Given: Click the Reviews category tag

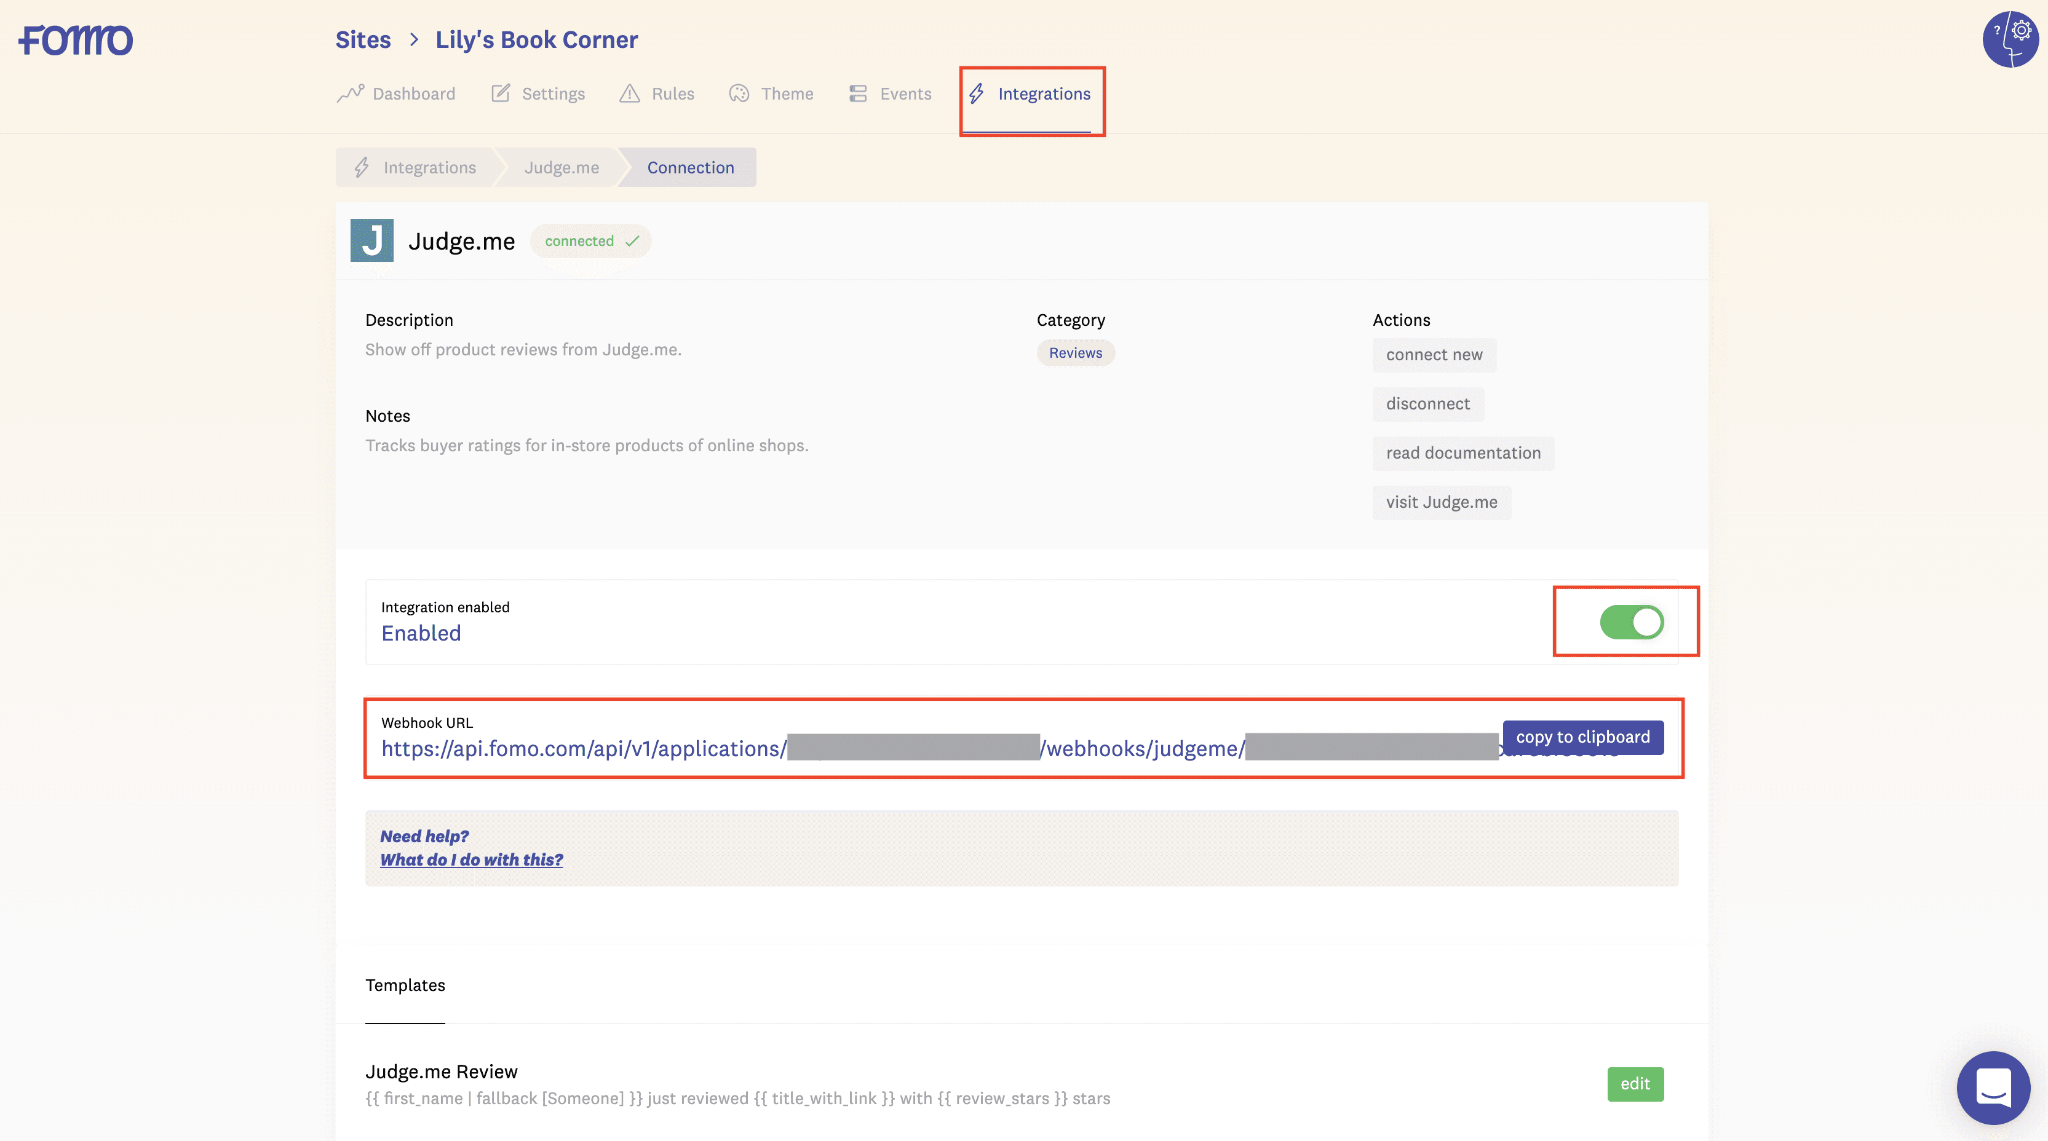Looking at the screenshot, I should (x=1075, y=353).
